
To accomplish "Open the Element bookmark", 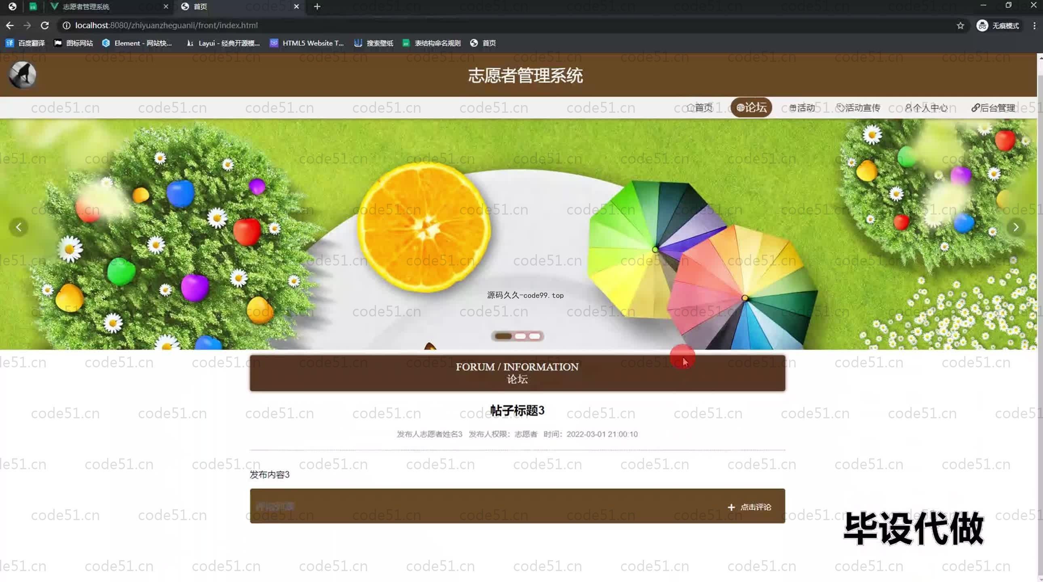I will [137, 43].
